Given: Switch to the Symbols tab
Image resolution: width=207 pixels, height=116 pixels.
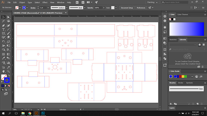Looking at the screenshot, I should 189,83.
